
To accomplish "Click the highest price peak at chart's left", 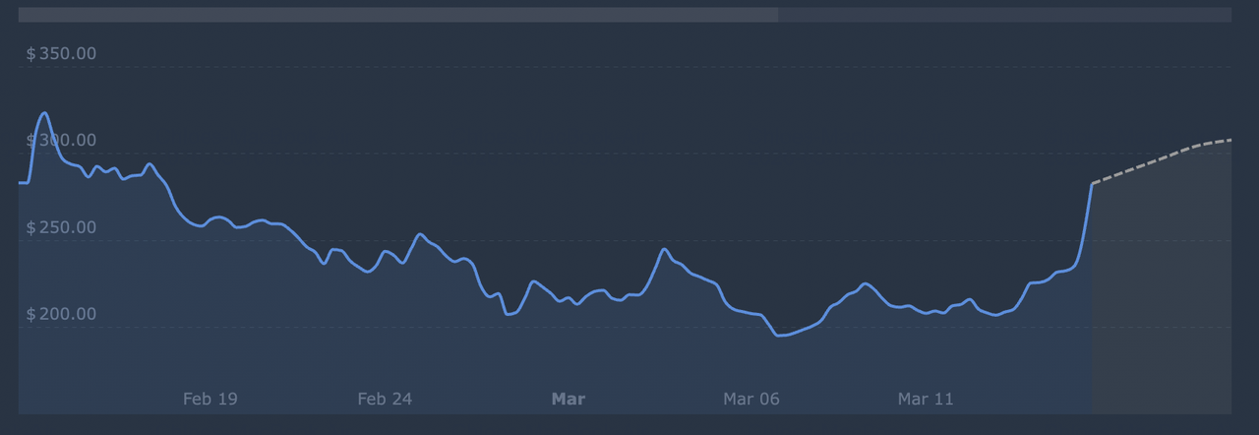I will tap(43, 113).
